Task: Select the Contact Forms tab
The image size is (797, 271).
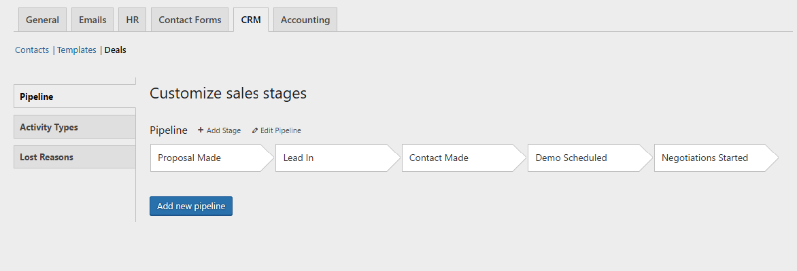Action: [x=190, y=20]
